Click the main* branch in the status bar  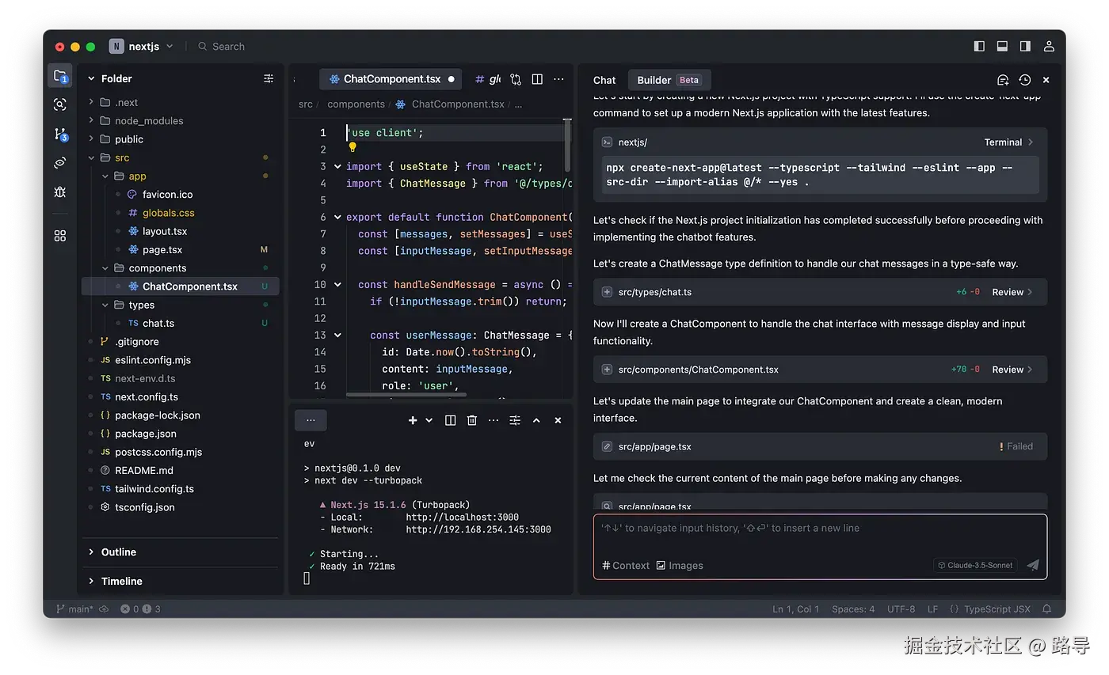[74, 609]
